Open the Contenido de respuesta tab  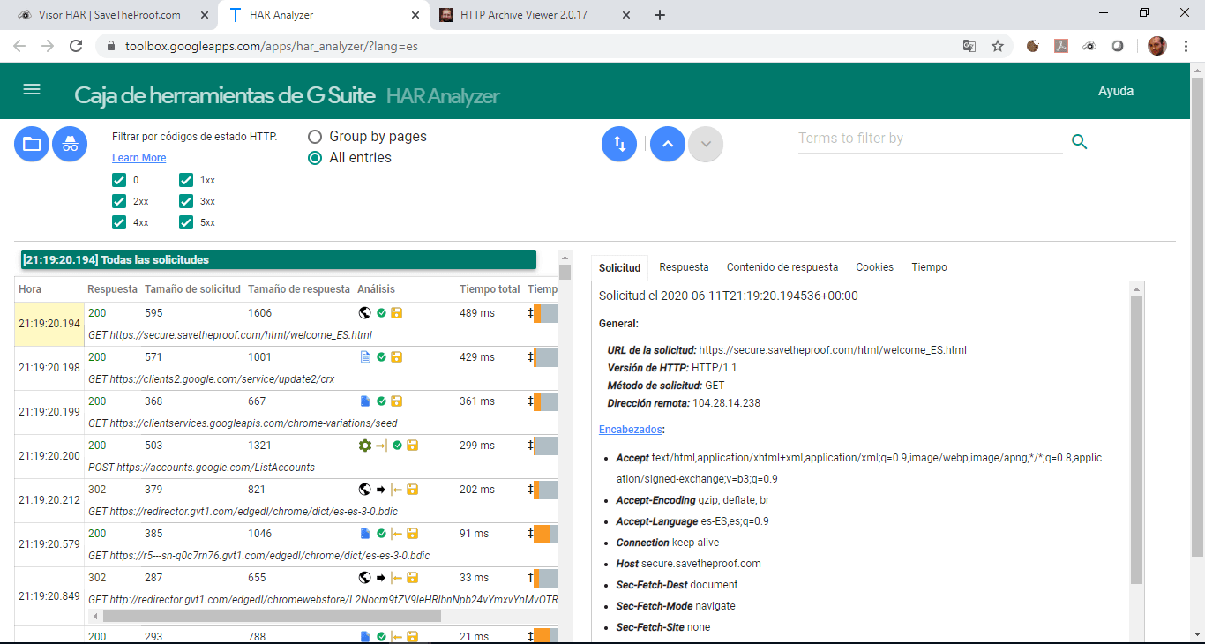coord(782,267)
